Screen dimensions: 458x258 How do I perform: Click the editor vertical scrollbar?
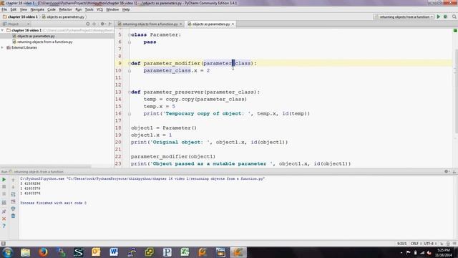(456, 91)
